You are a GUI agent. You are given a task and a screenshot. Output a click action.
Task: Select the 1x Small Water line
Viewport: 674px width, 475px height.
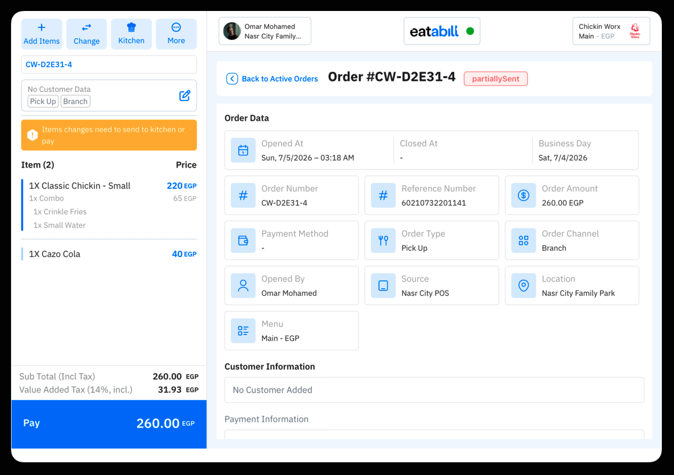(60, 225)
